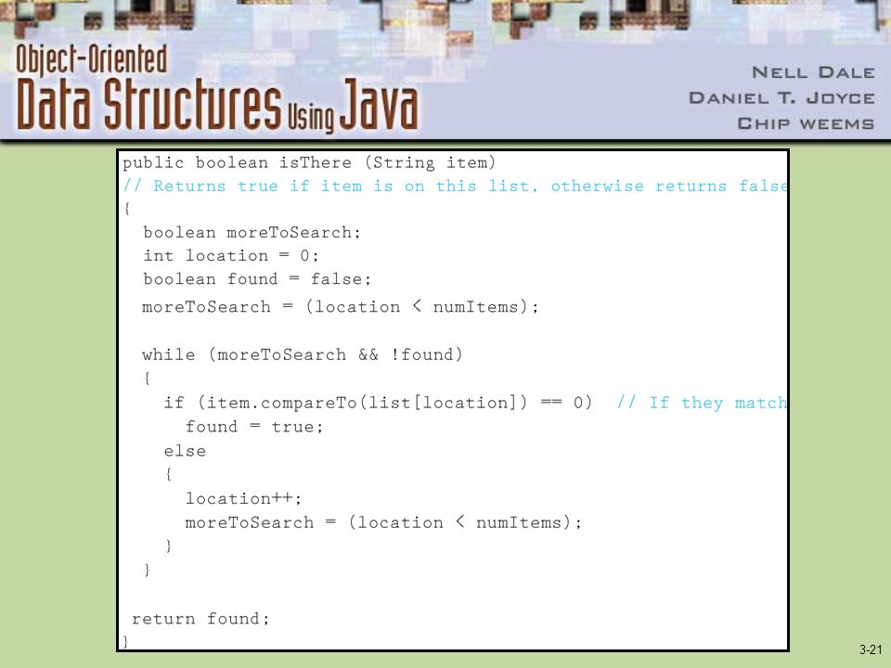The height and width of the screenshot is (668, 891).
Task: Click the slide number '3-21'
Action: tap(870, 649)
